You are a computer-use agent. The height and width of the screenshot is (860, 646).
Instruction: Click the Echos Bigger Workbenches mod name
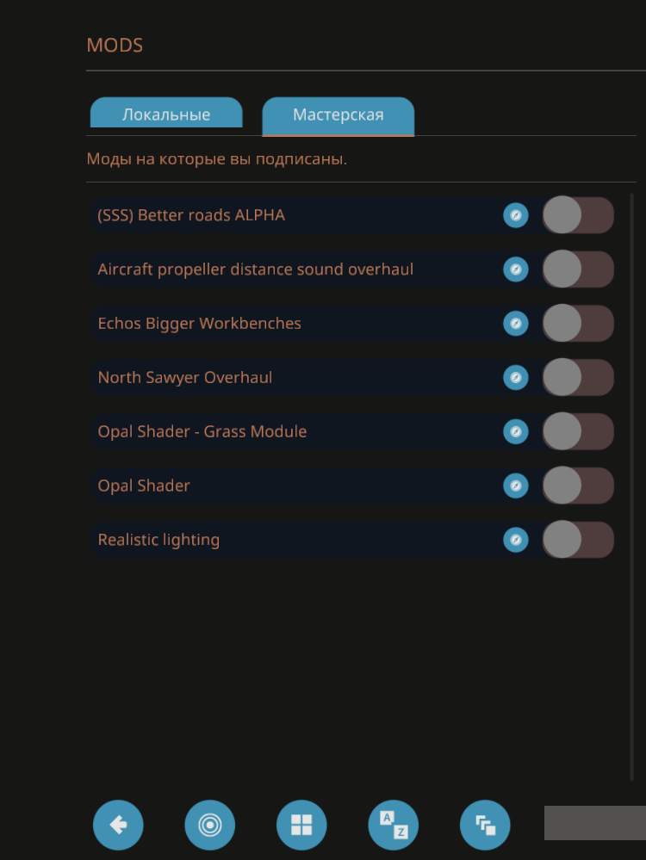click(200, 324)
